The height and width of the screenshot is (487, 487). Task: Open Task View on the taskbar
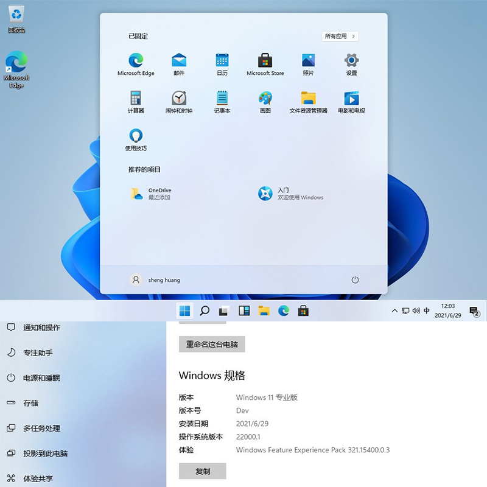click(x=224, y=310)
